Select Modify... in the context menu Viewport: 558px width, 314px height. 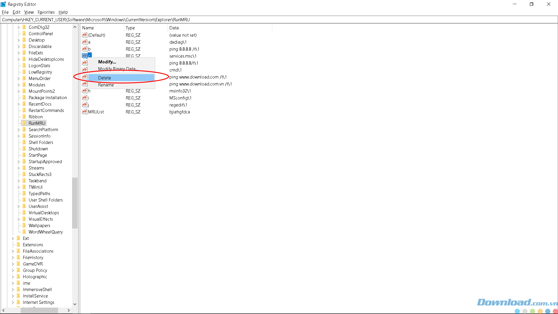(x=107, y=62)
